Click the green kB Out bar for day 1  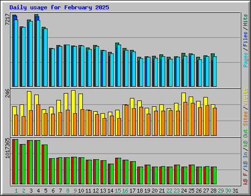pyautogui.click(x=16, y=162)
